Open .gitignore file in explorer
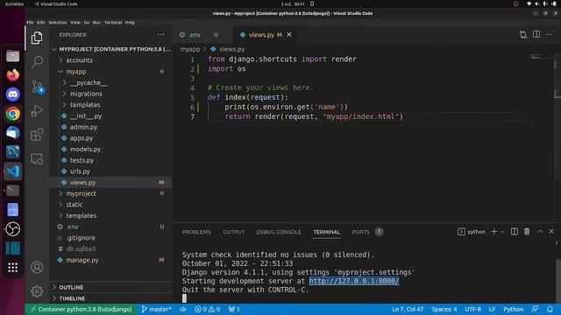Viewport: 561px width, 315px height. [x=111, y=237]
